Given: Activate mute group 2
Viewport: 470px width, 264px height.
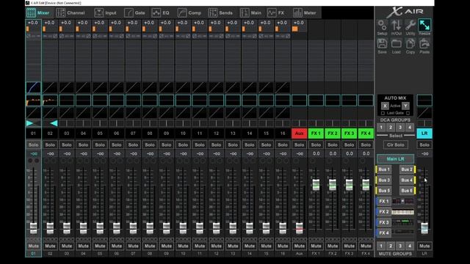Looking at the screenshot, I should point(391,246).
